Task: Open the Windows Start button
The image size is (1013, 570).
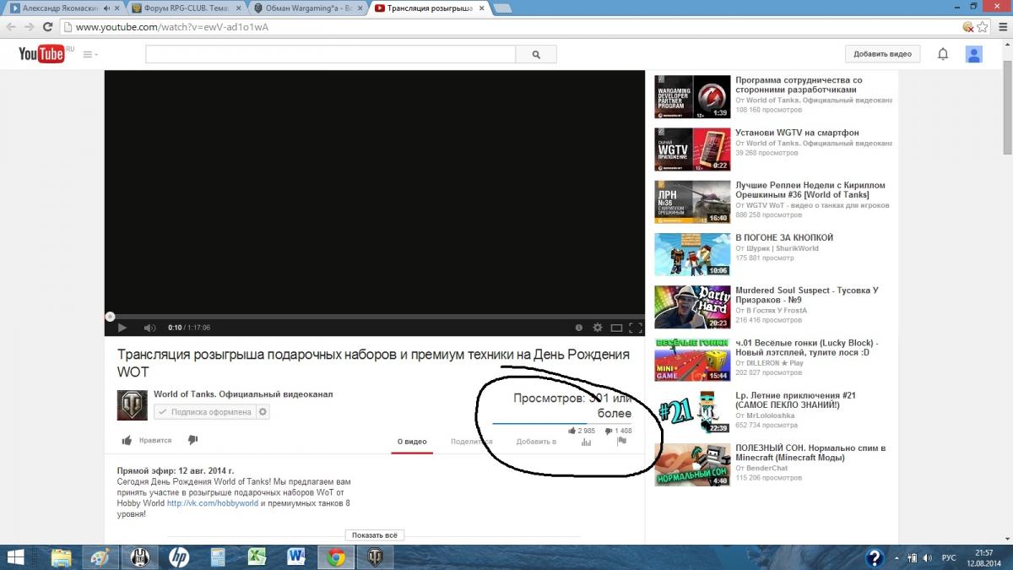Action: [15, 557]
